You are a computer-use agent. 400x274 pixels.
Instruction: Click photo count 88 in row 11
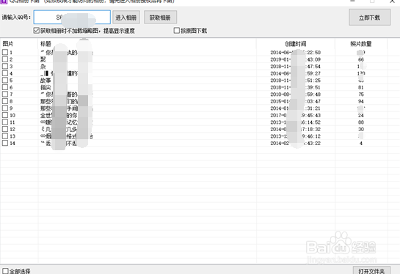click(x=361, y=122)
